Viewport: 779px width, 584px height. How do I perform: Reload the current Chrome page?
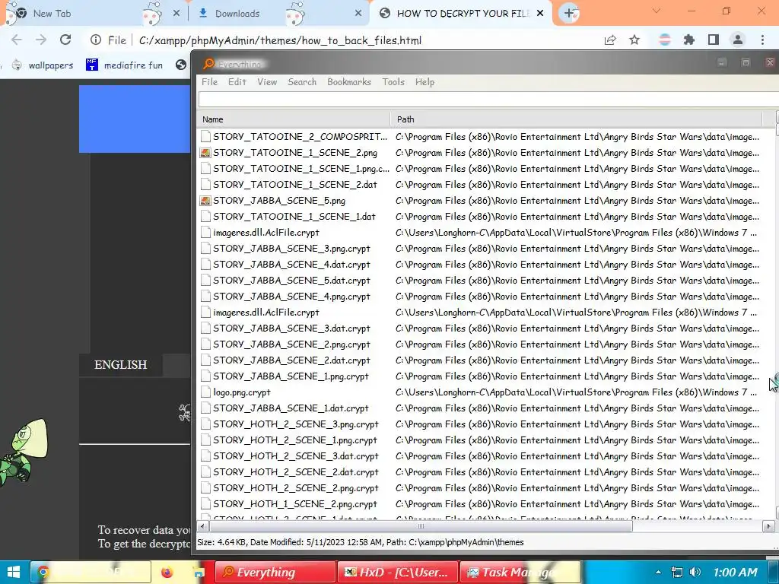65,40
